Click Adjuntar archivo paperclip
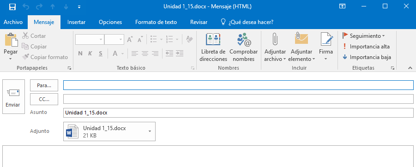The image size is (416, 167). pos(275,48)
